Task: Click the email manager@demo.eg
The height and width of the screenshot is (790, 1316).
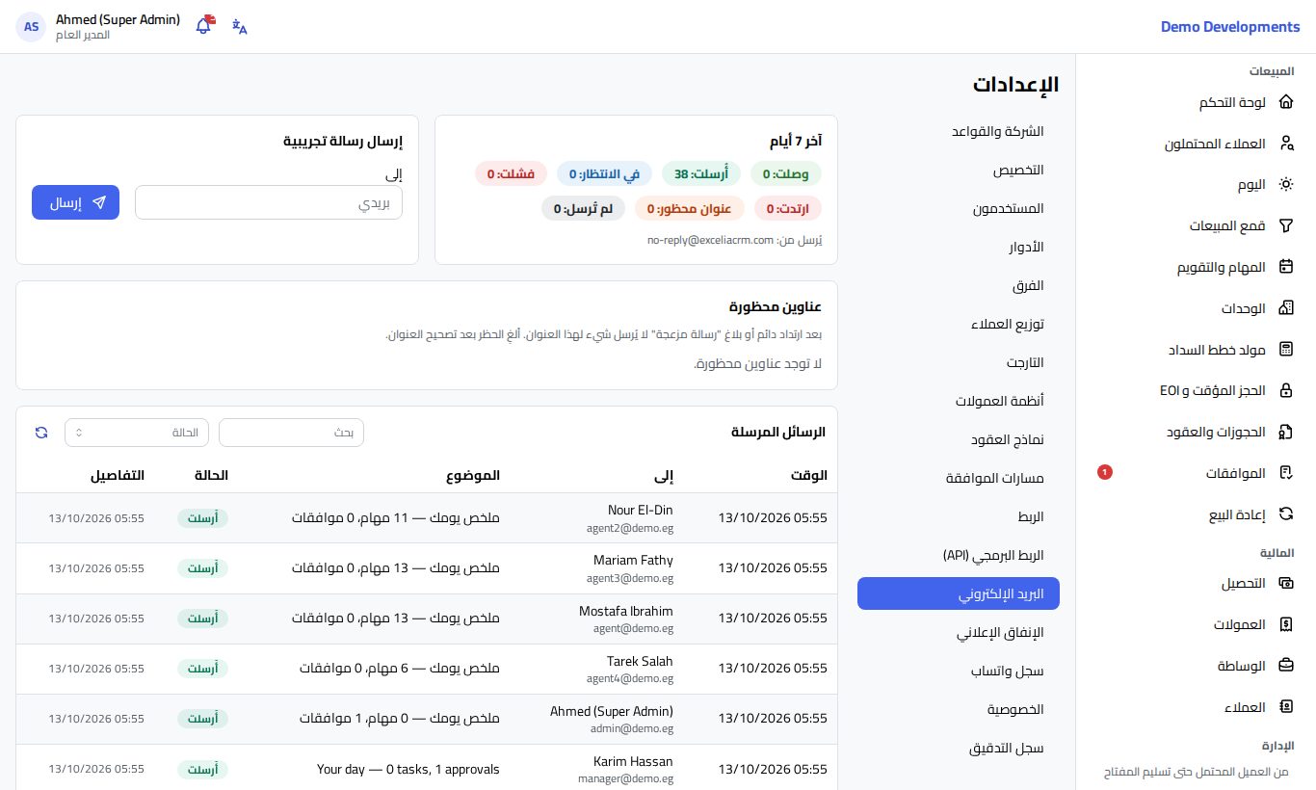Action: click(625, 778)
